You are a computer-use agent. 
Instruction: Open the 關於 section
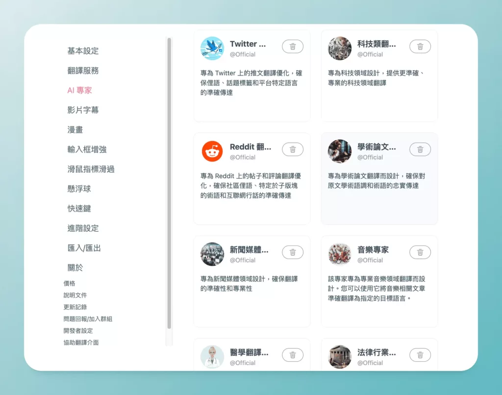tap(75, 267)
